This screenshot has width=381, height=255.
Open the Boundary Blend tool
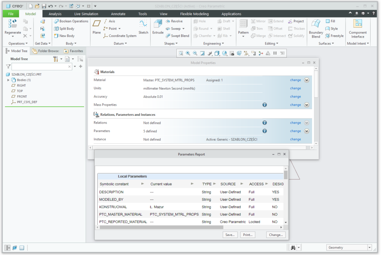[x=316, y=29]
